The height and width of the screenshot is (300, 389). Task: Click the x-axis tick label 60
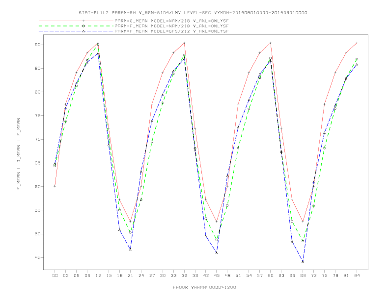click(x=271, y=275)
